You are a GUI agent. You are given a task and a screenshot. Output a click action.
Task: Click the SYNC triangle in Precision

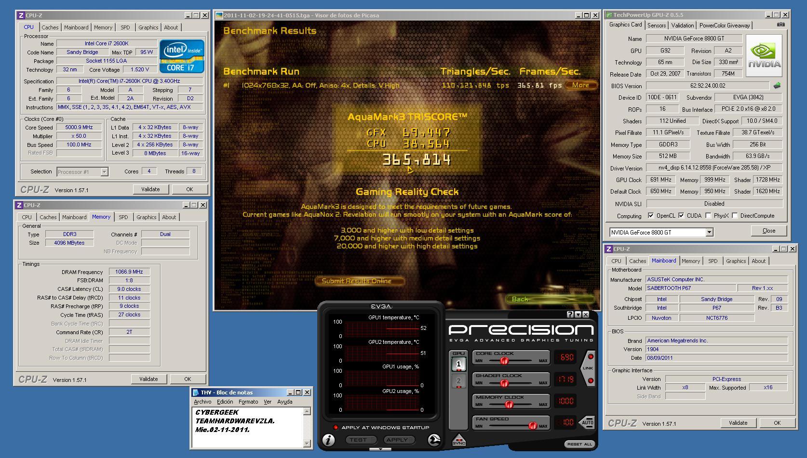(459, 440)
